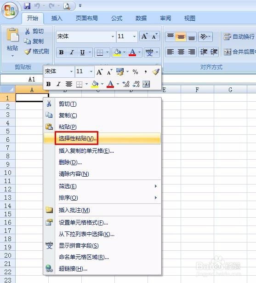
Task: Increase decimal places in mini toolbar
Action: [x=126, y=84]
